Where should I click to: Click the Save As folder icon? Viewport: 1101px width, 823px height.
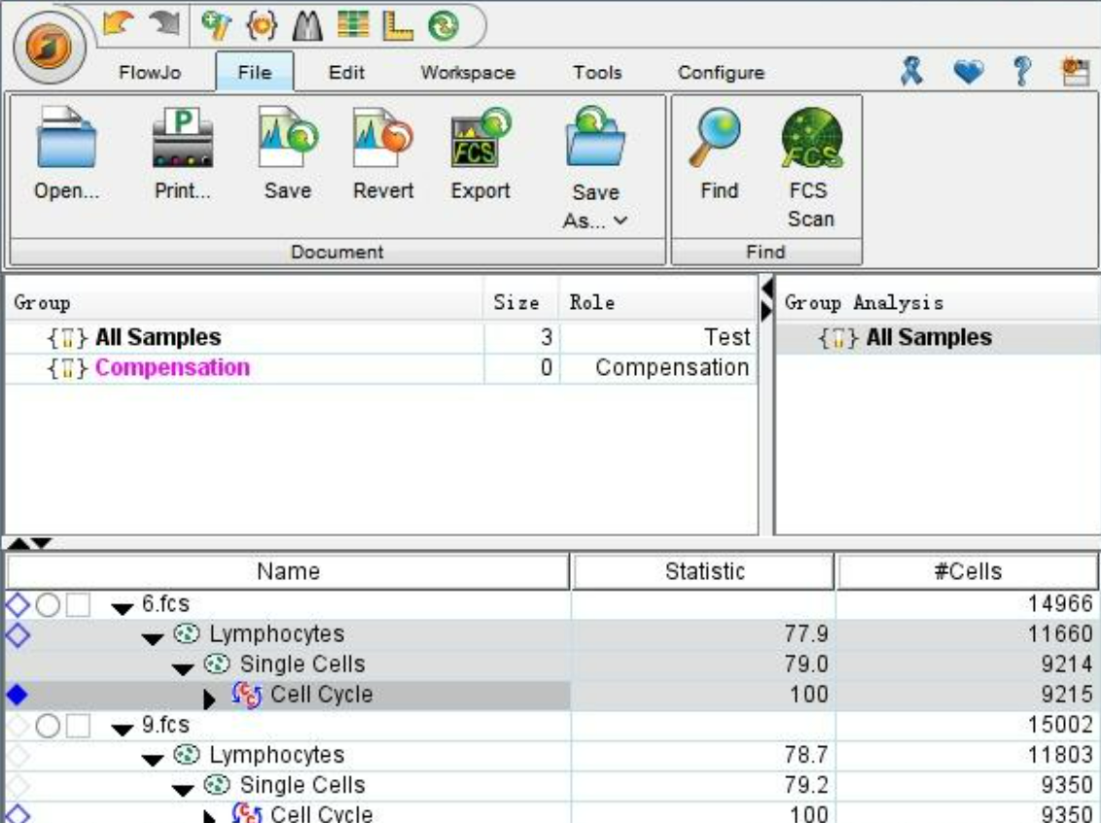click(x=595, y=138)
